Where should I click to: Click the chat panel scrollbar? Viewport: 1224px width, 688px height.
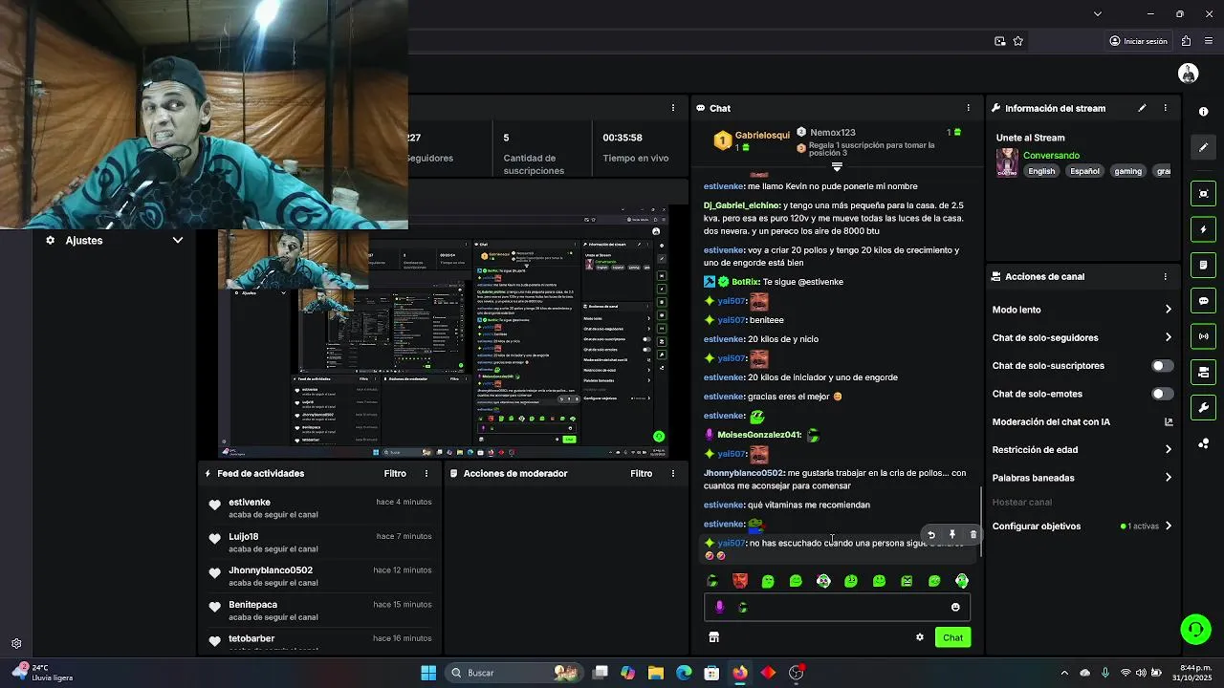click(981, 522)
